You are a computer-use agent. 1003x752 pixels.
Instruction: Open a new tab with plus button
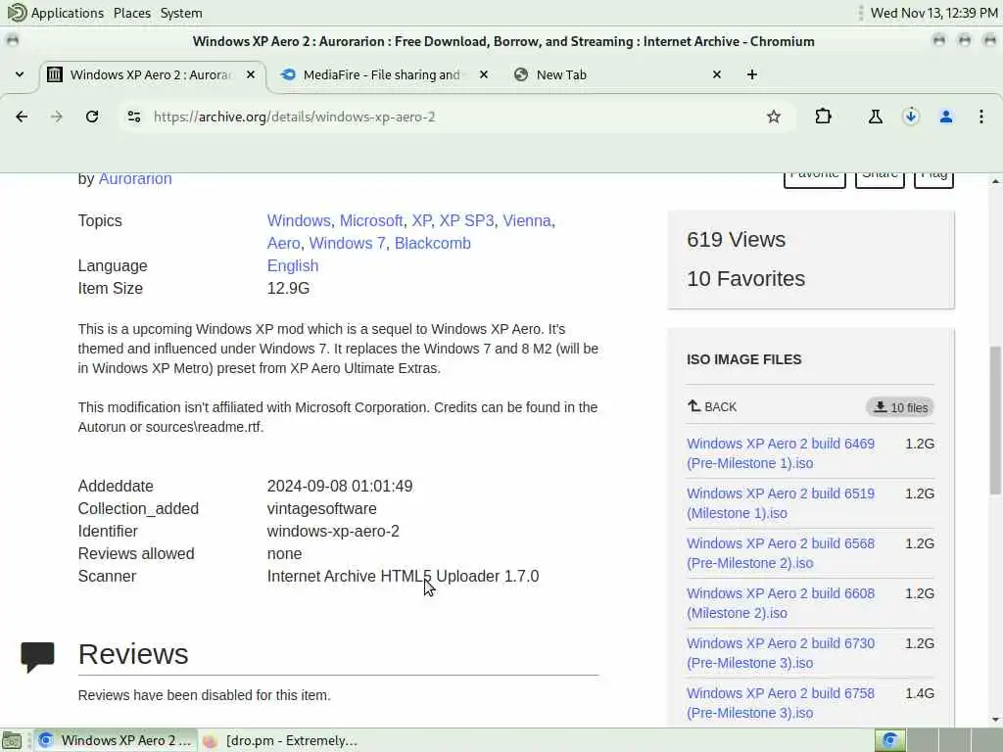click(752, 74)
